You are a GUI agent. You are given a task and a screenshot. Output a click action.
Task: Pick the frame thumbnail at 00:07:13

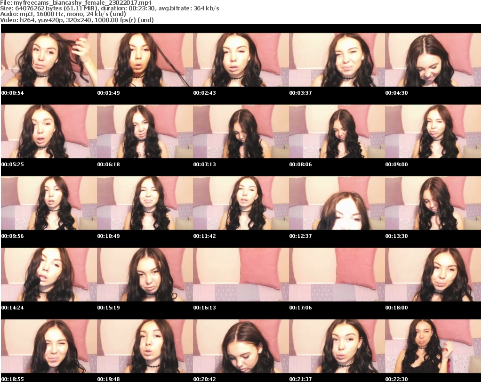[241, 131]
